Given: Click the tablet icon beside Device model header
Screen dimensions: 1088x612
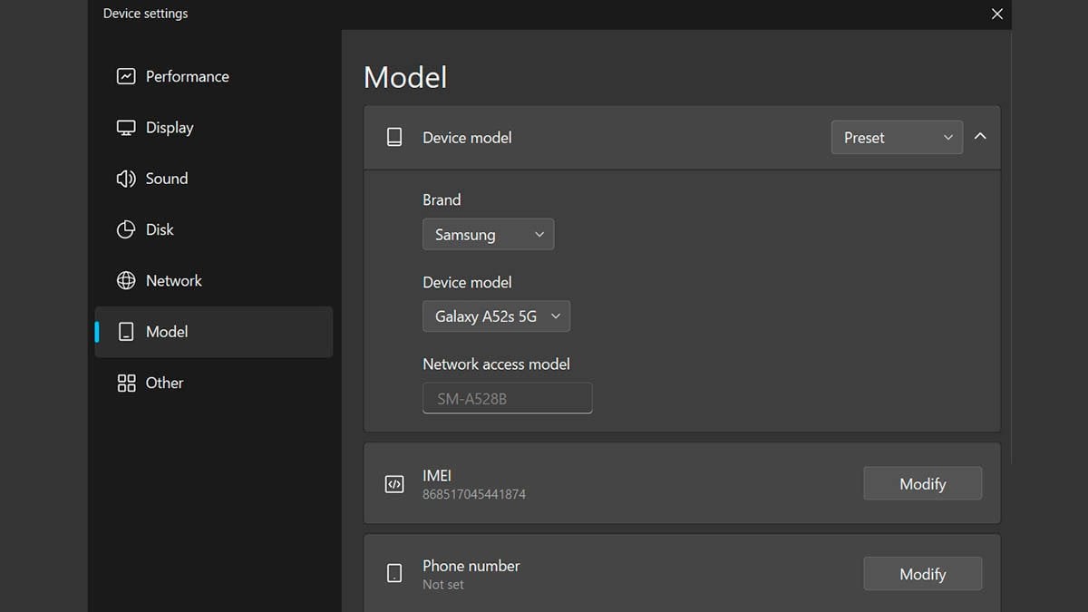Looking at the screenshot, I should (394, 138).
